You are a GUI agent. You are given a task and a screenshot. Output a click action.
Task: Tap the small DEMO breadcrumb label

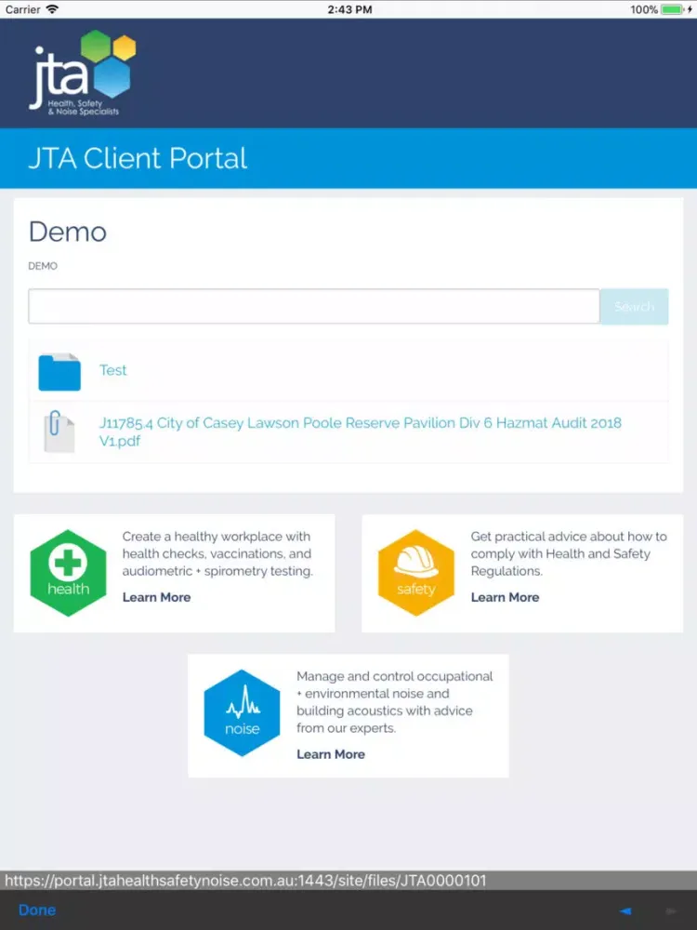43,266
